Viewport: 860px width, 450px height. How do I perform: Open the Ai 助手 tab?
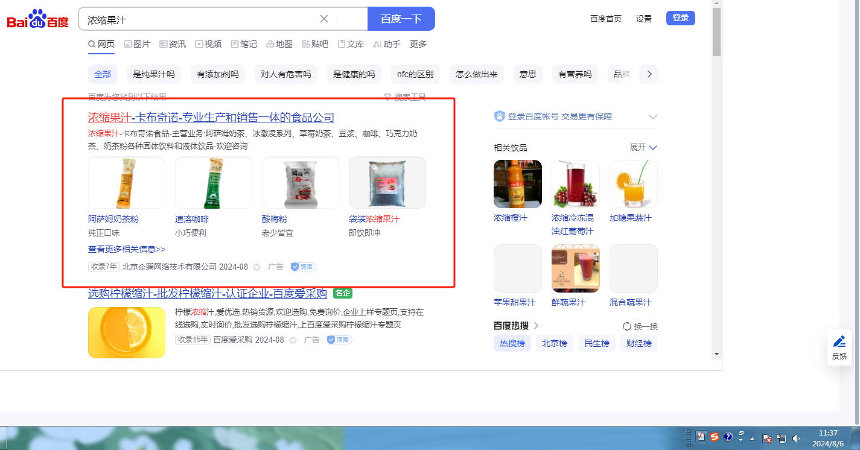click(x=387, y=44)
